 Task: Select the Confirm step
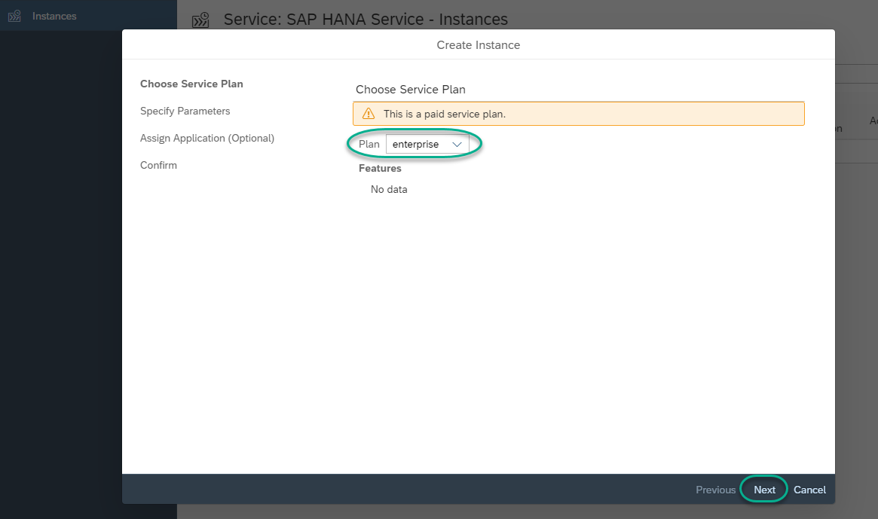158,165
